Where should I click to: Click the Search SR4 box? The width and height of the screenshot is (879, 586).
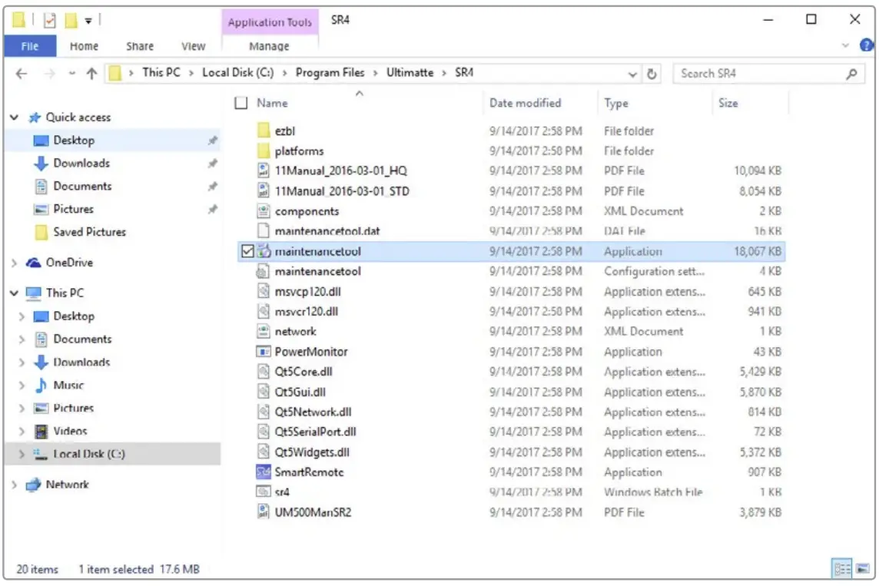pos(768,74)
